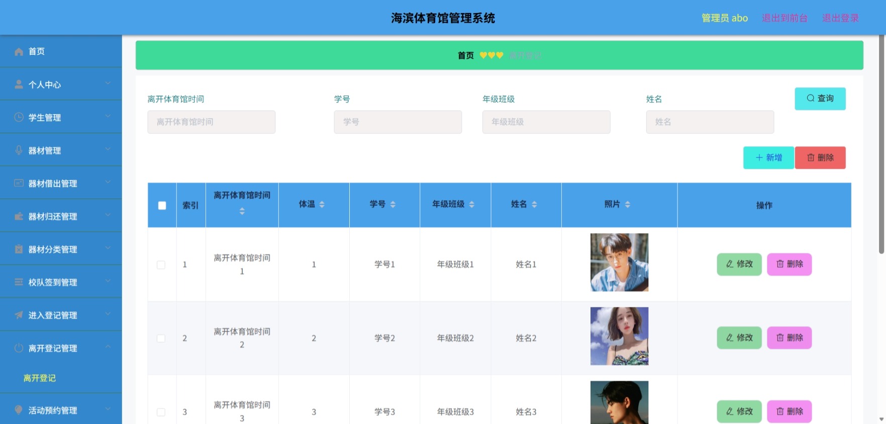The width and height of the screenshot is (886, 424).
Task: Sort by 姓名 column using sort arrows
Action: coord(534,204)
